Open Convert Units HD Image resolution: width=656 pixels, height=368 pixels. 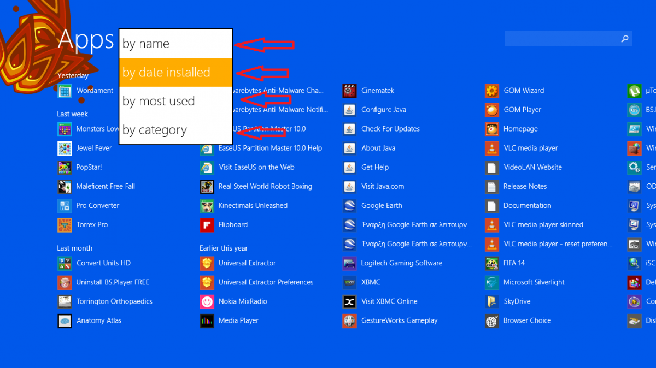[x=94, y=263]
